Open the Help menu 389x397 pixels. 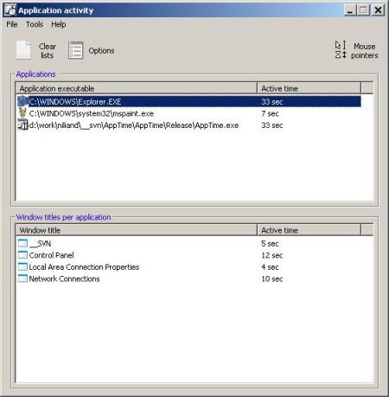(59, 24)
